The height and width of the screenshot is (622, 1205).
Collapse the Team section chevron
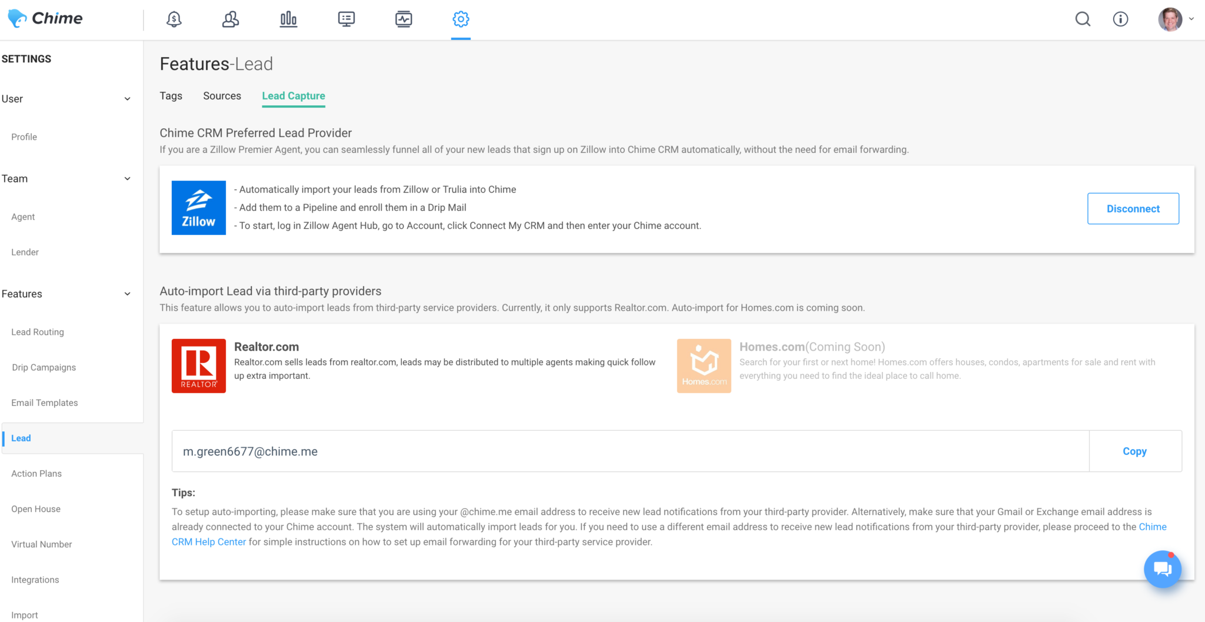[128, 179]
